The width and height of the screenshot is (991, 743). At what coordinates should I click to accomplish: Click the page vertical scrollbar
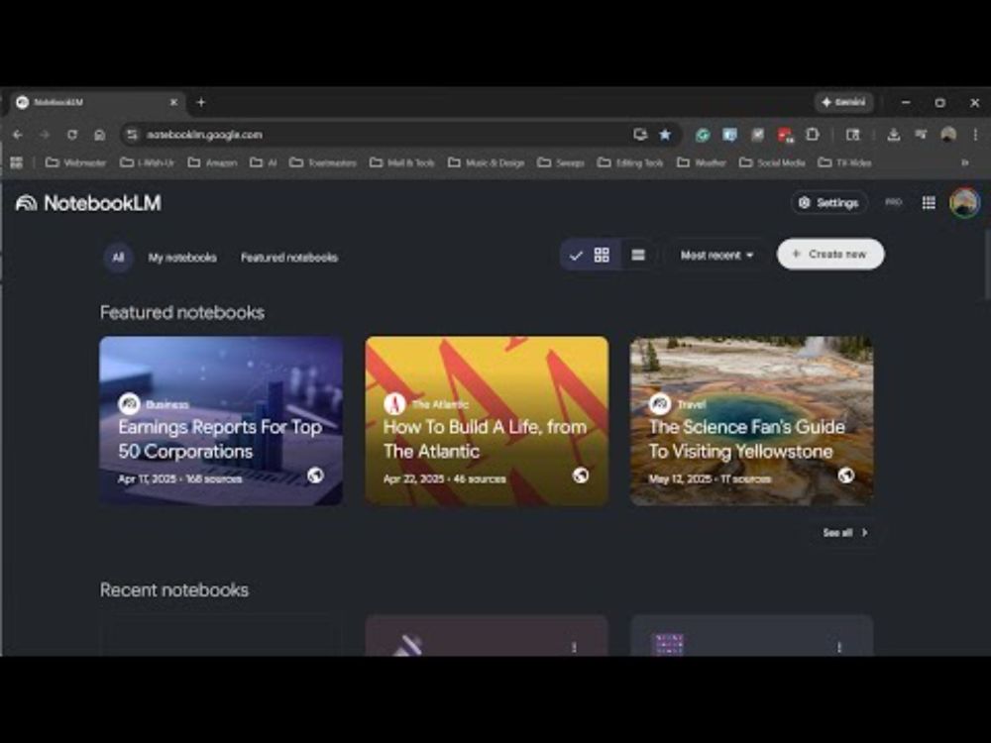point(987,265)
